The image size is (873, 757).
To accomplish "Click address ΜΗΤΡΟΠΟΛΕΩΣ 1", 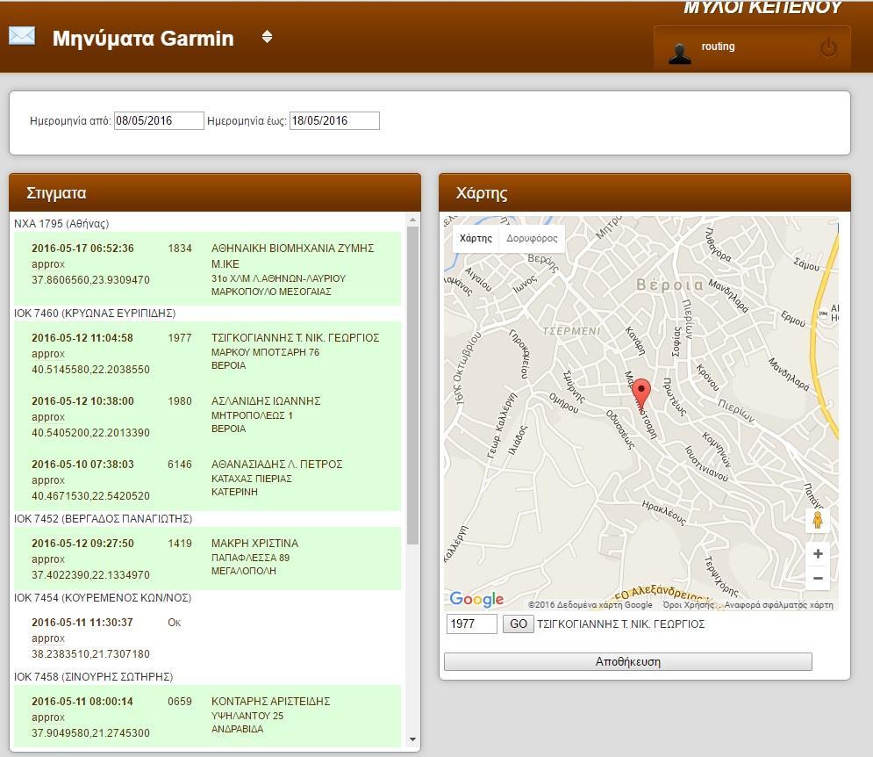I will point(252,415).
